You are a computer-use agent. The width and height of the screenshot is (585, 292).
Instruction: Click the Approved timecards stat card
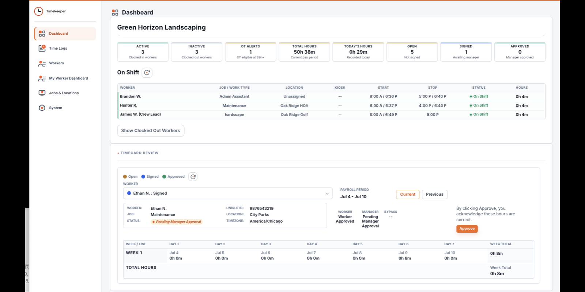tap(520, 52)
